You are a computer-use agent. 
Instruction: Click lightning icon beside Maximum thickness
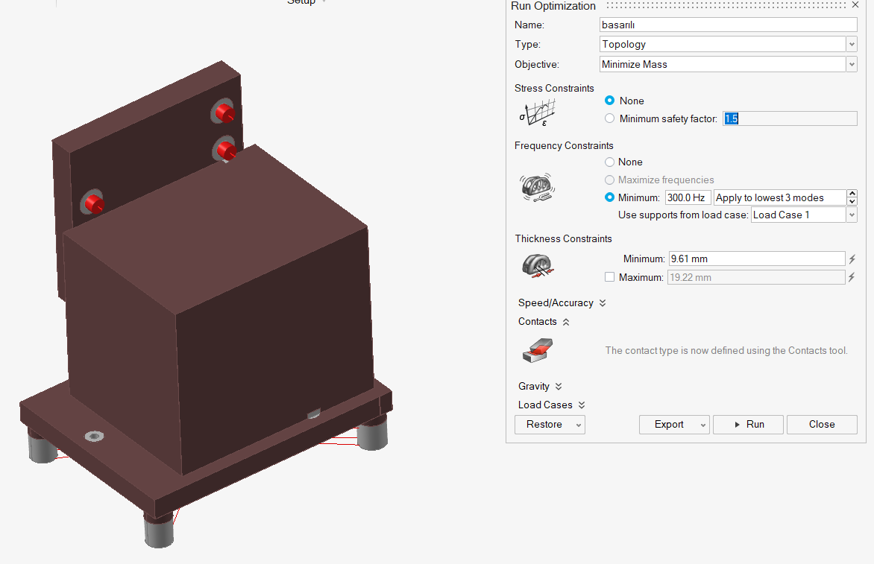[852, 277]
